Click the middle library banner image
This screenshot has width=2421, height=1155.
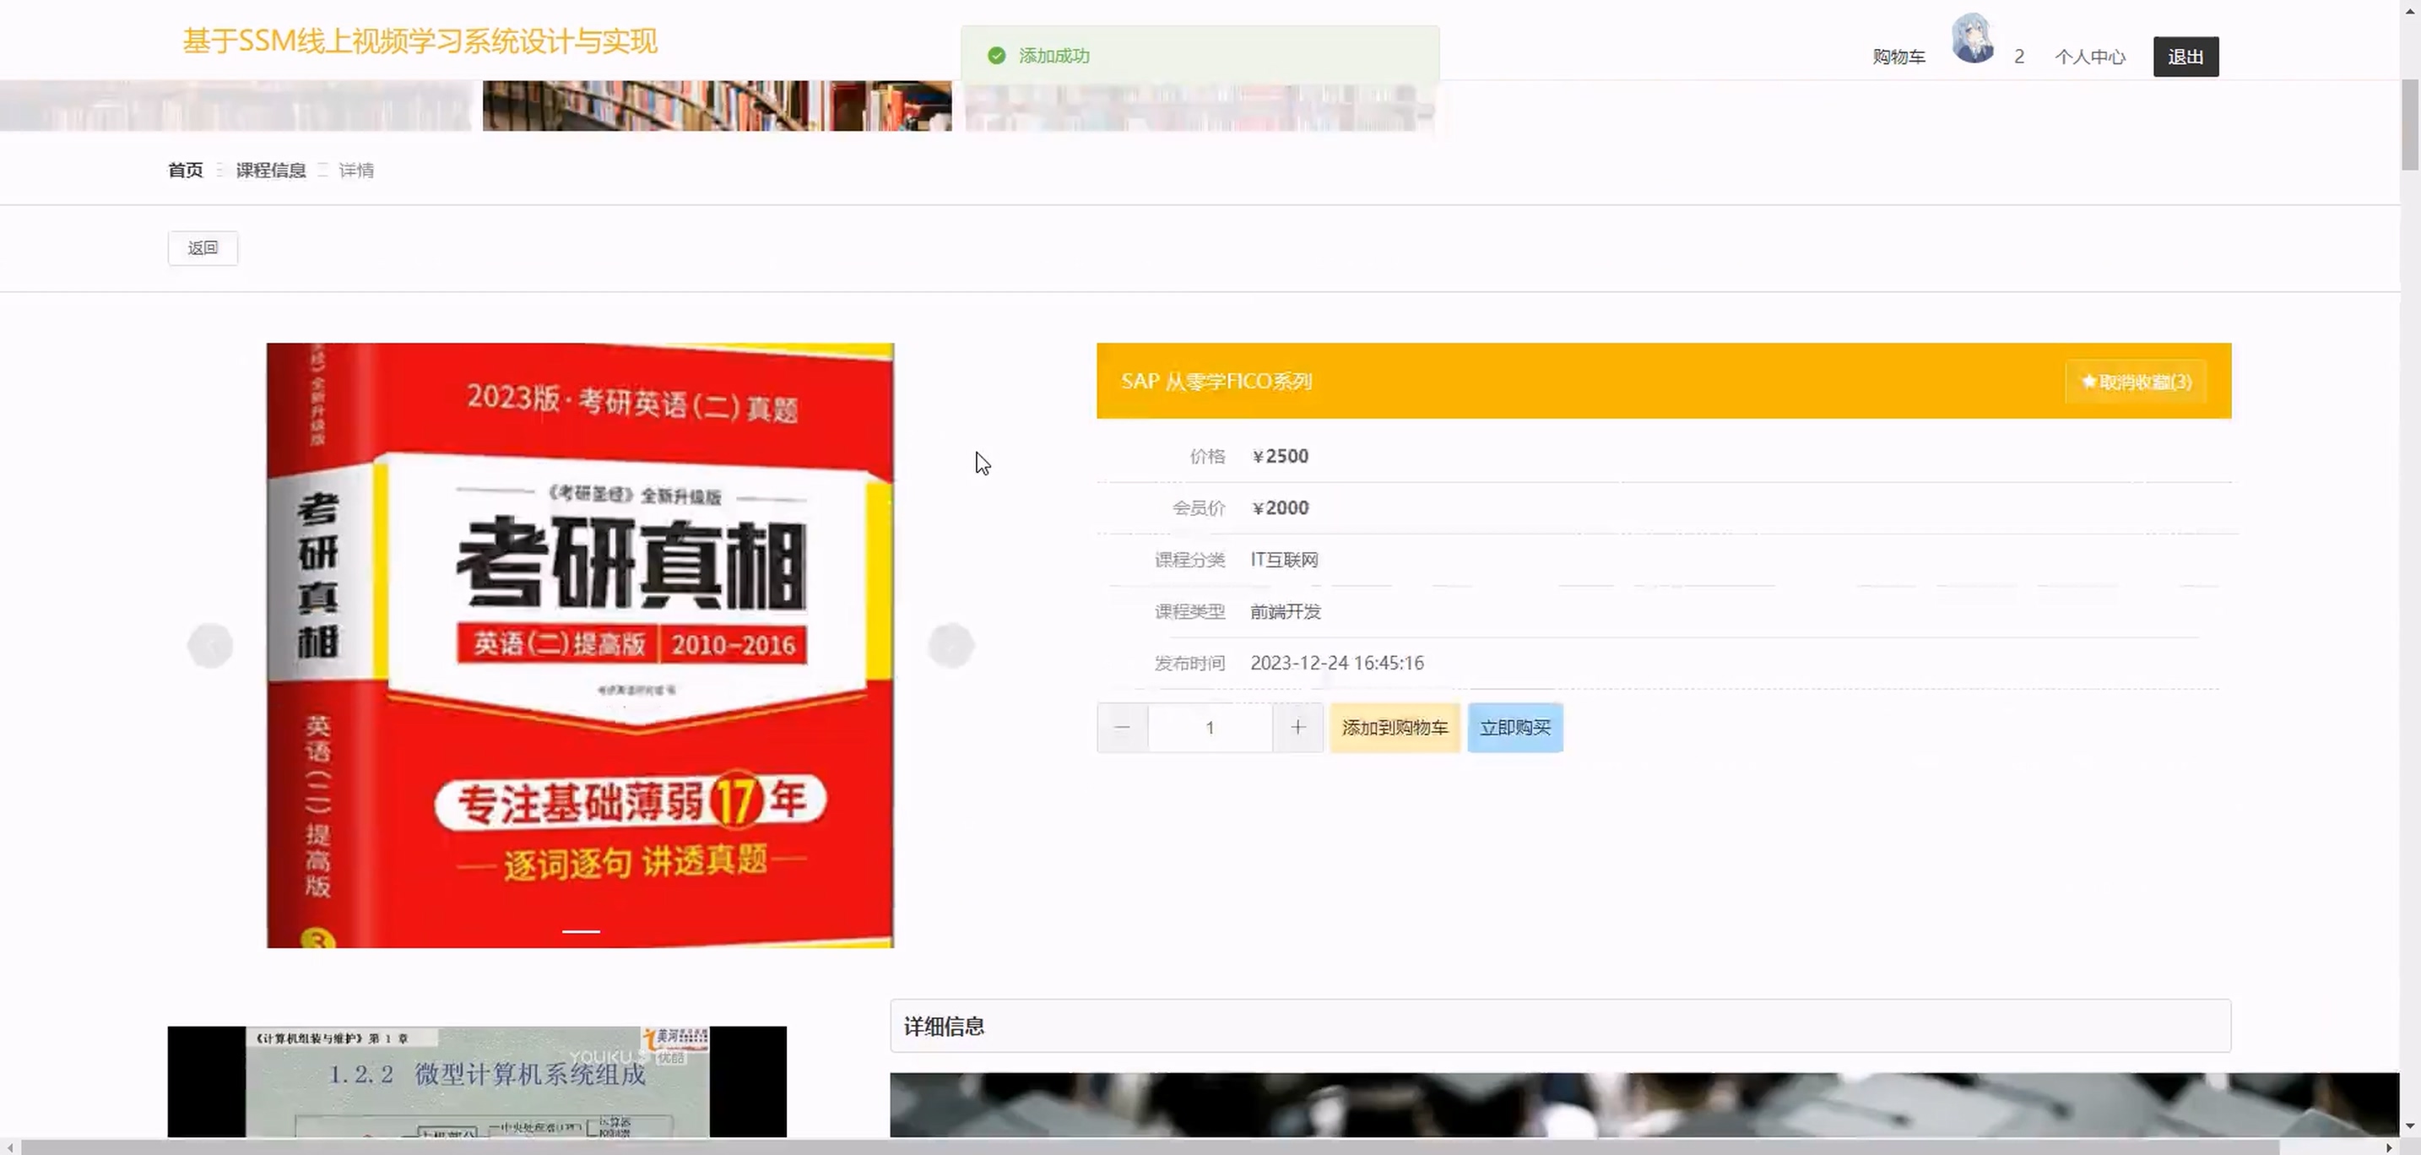point(717,106)
